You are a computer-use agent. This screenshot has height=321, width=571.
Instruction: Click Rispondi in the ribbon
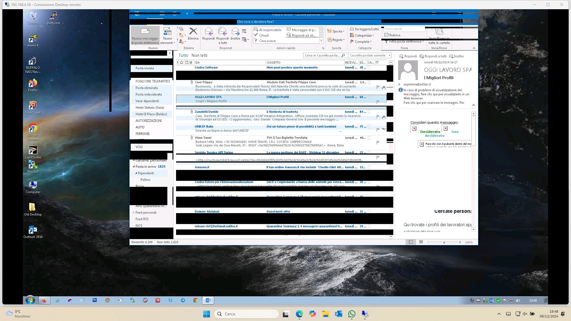click(x=208, y=34)
